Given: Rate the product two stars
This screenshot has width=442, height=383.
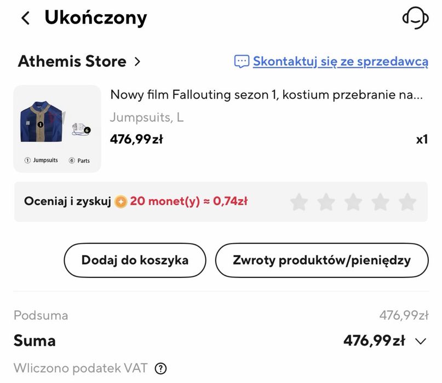Looking at the screenshot, I should pos(326,202).
